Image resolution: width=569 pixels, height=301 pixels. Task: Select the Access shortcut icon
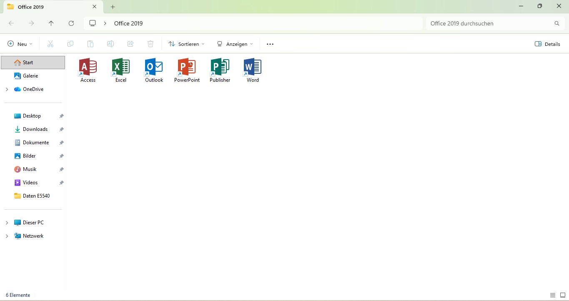pyautogui.click(x=88, y=67)
